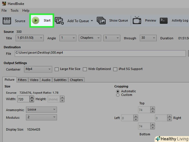Open the Help menu
Viewport: 189px width, 142px height.
click(x=26, y=10)
